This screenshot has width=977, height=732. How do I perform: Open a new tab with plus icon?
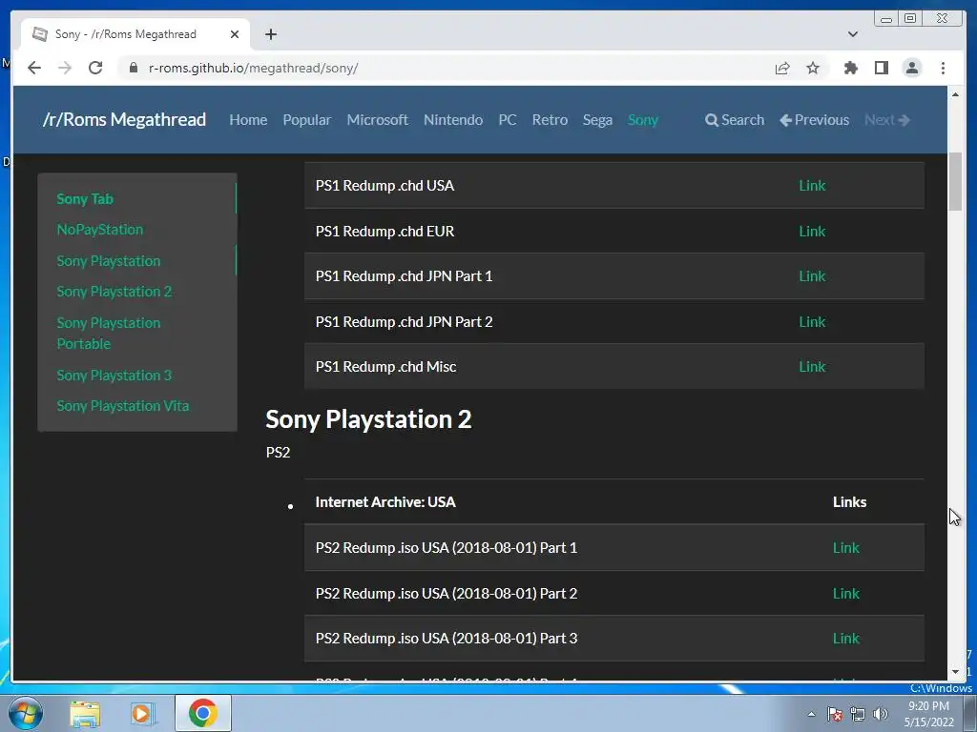pyautogui.click(x=270, y=34)
